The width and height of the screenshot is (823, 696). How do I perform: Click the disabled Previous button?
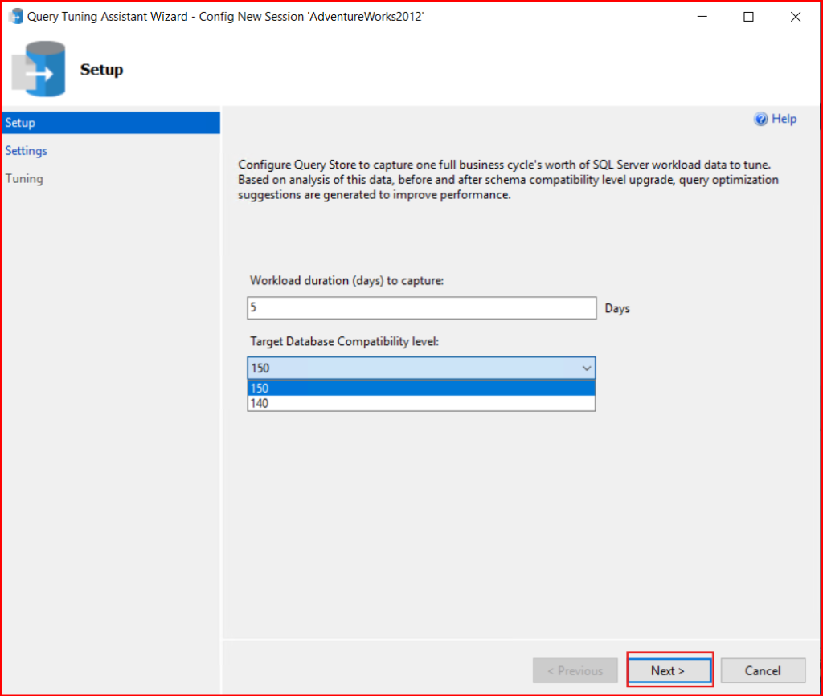[575, 670]
